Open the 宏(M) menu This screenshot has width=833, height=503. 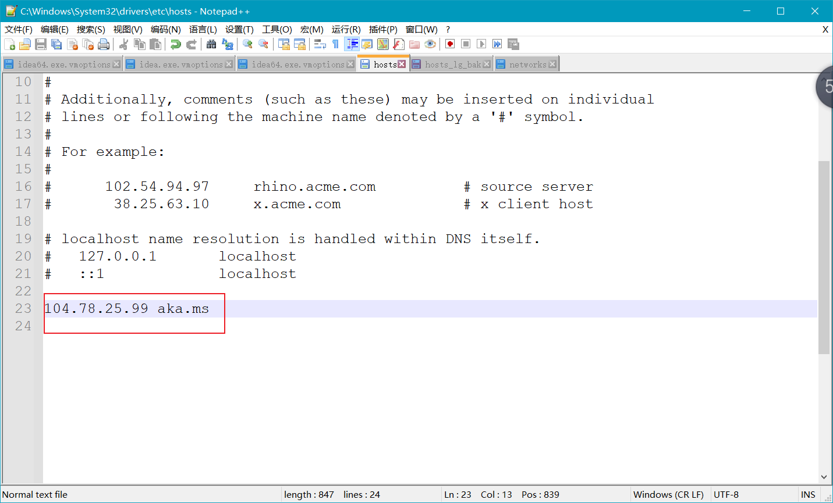coord(312,29)
